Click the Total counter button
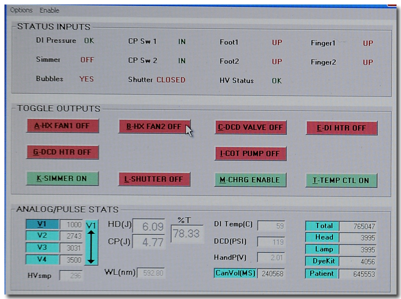Screen dimensions: 401x299 (322, 226)
